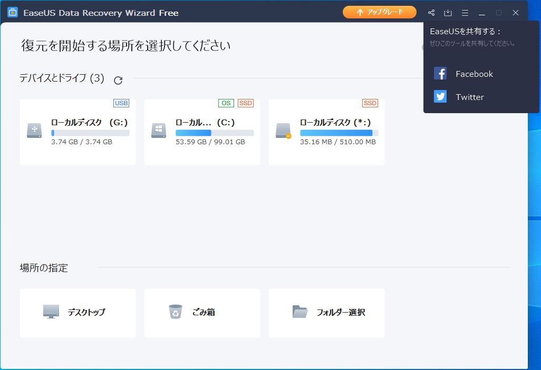Select the USB drive icon for G:
This screenshot has width=541, height=370.
coord(34,130)
